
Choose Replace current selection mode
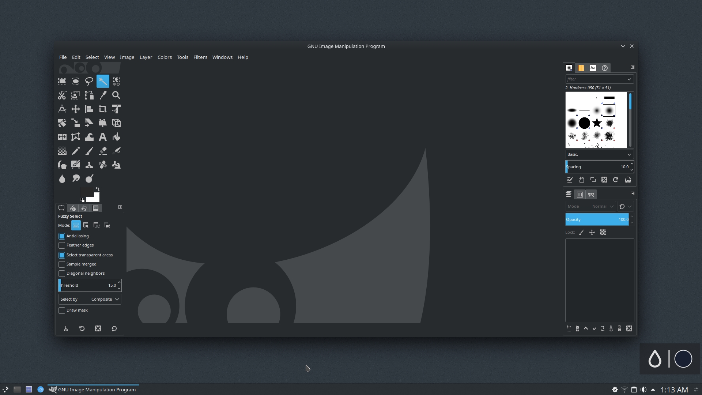[76, 225]
